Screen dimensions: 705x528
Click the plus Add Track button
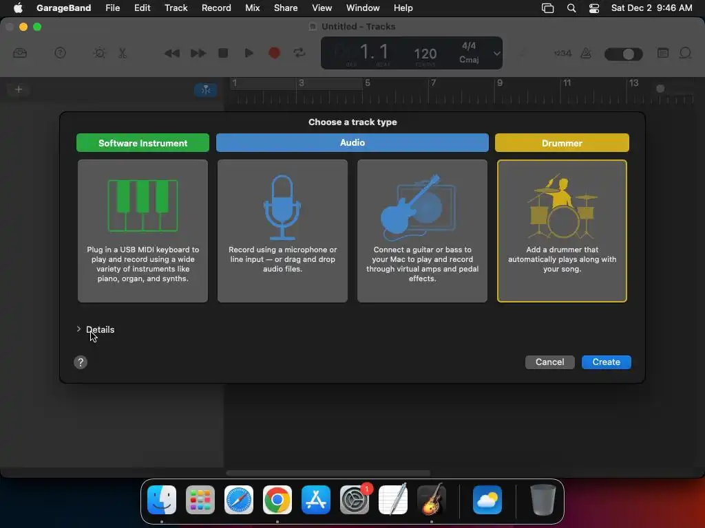(x=19, y=89)
